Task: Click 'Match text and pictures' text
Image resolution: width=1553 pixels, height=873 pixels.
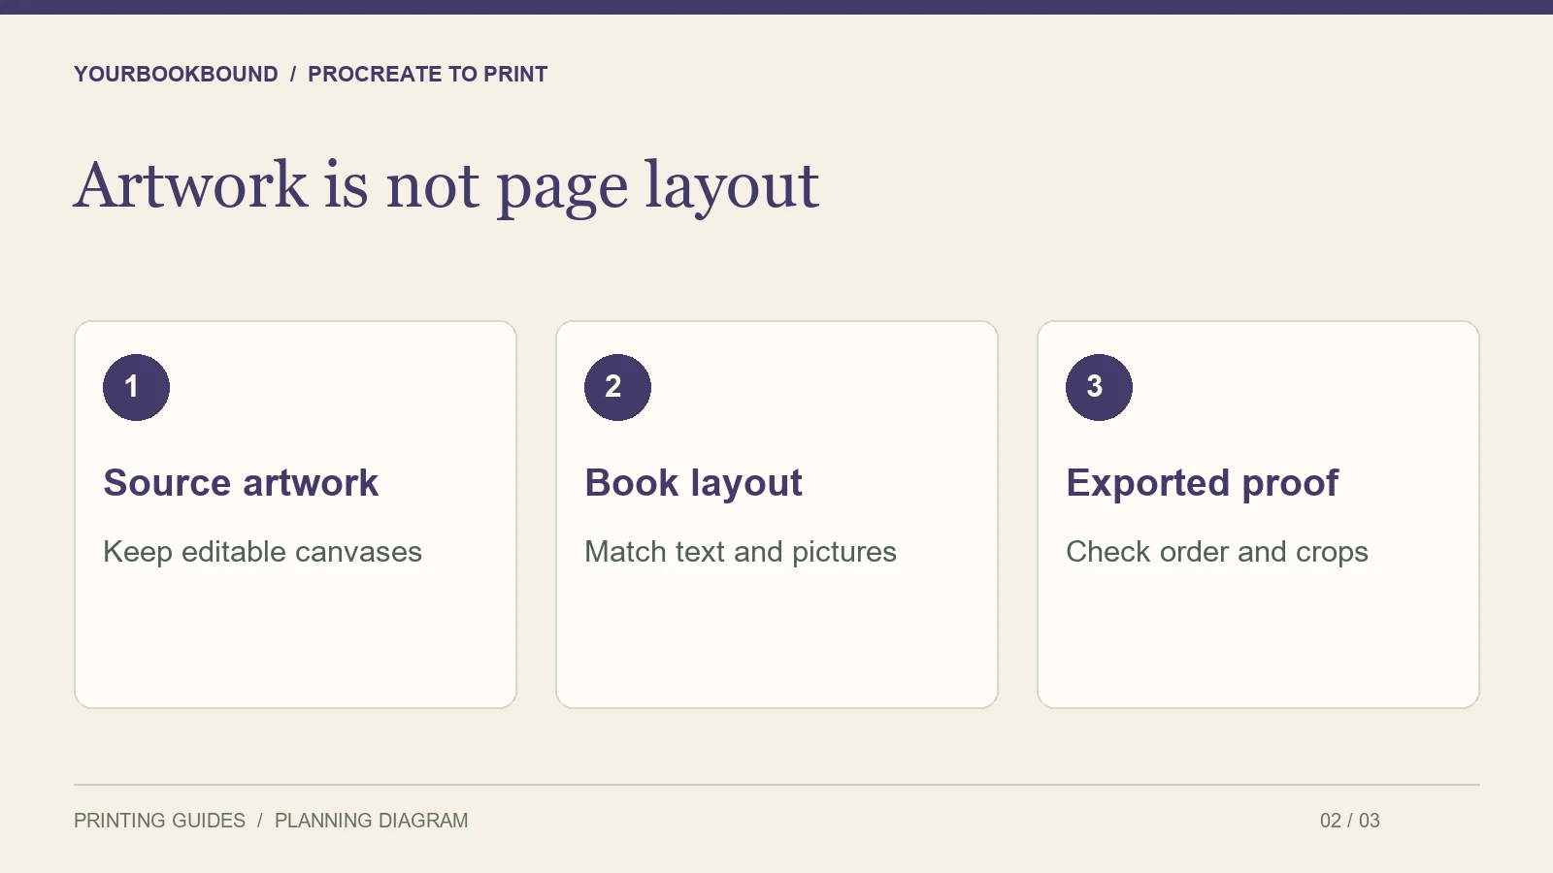Action: click(x=741, y=552)
